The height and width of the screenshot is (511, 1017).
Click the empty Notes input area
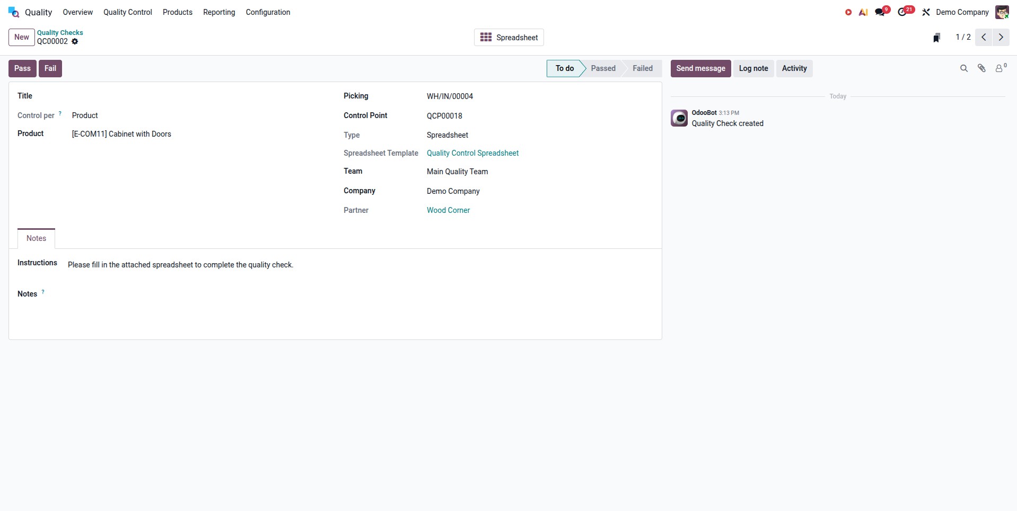(x=361, y=294)
